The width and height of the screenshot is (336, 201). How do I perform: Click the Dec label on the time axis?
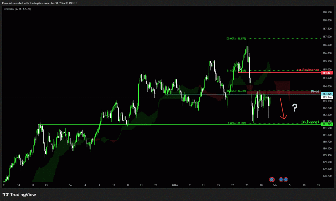[71, 185]
